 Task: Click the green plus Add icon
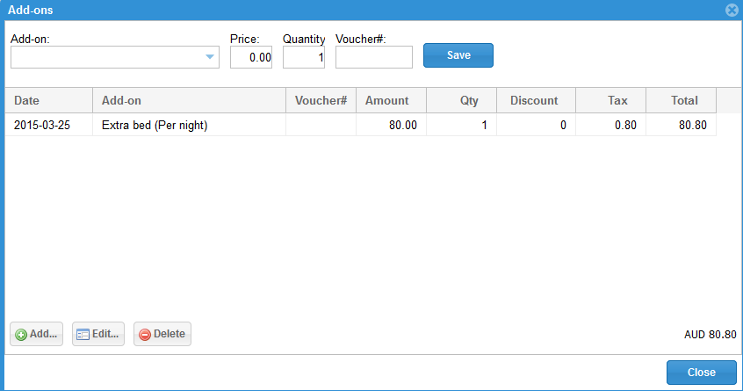pyautogui.click(x=22, y=335)
